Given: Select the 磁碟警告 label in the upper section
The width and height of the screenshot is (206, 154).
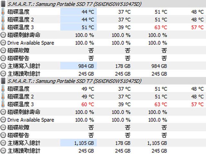Looking at the screenshot, I should (18, 58).
